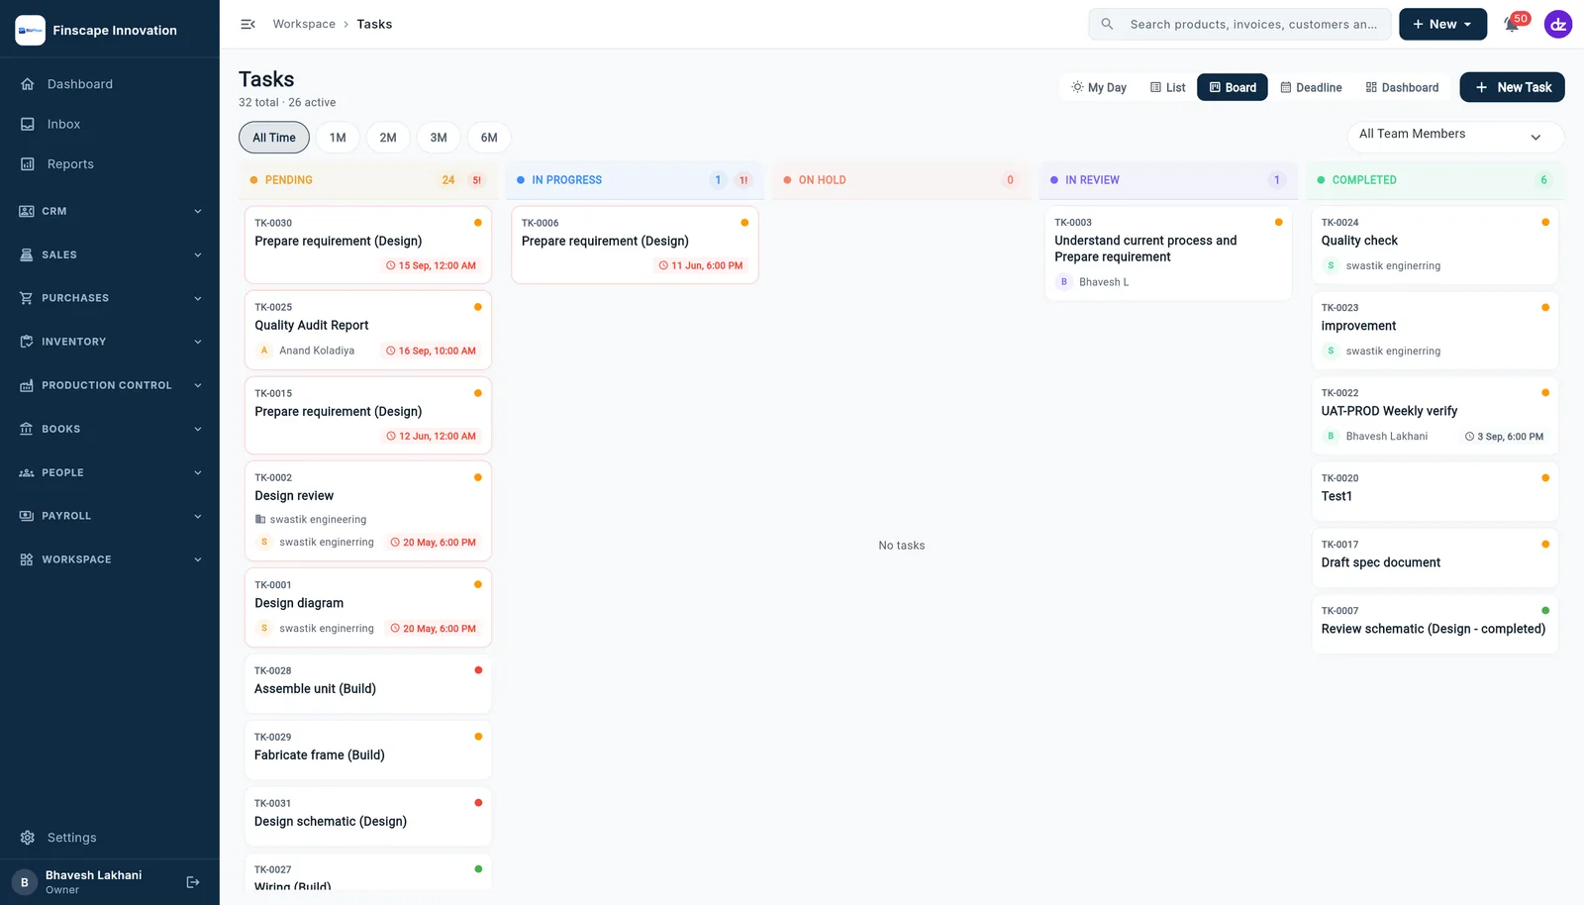The height and width of the screenshot is (905, 1584).
Task: Expand the CRM section chevron
Action: [x=198, y=211]
